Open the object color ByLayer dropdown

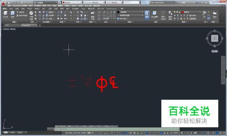point(72,2)
